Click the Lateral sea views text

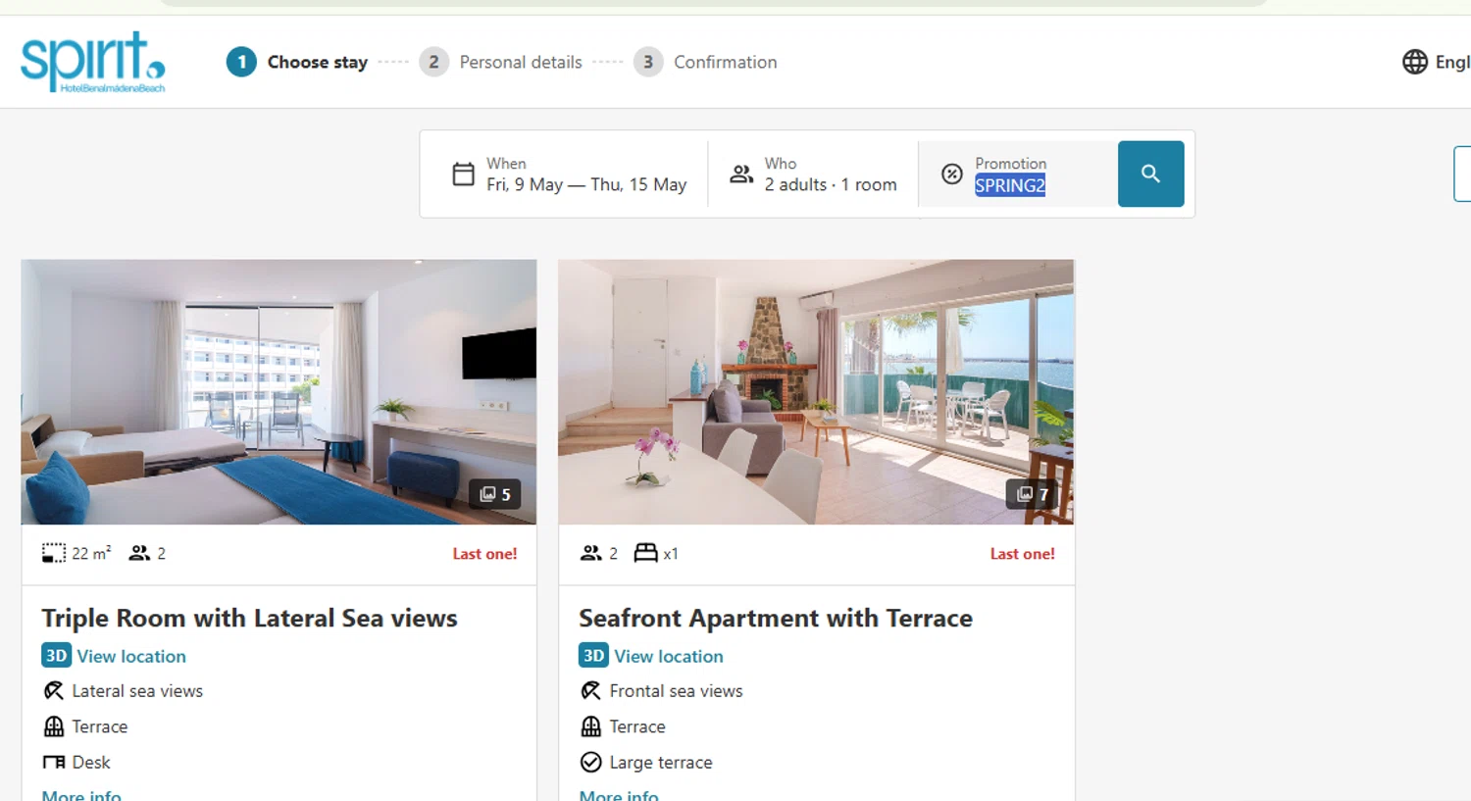137,691
